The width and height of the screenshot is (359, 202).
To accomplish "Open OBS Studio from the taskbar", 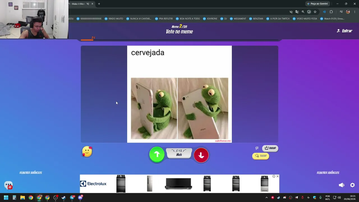I will (x=56, y=198).
